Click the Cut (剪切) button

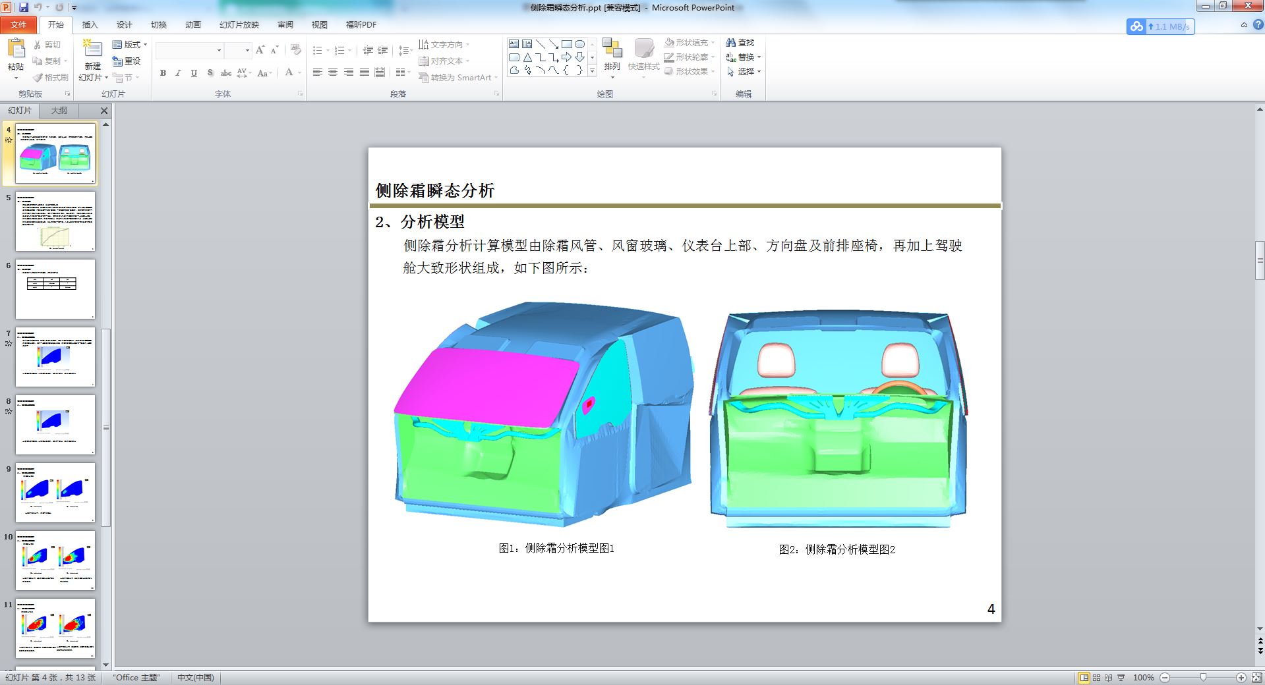pyautogui.click(x=47, y=45)
